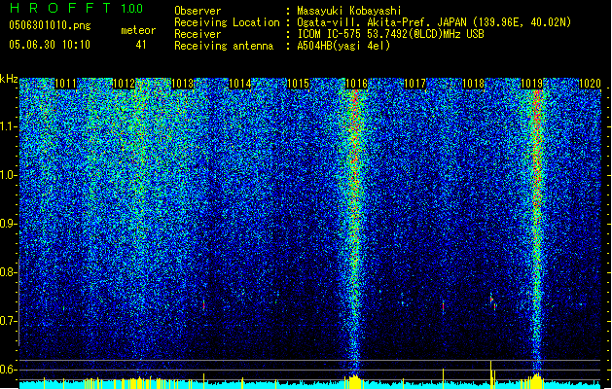Click the 0.8 kHz axis tick label
The image size is (612, 389).
tap(9, 272)
